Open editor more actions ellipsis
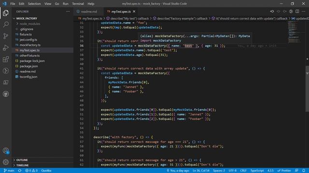309x173 pixels. pyautogui.click(x=304, y=12)
